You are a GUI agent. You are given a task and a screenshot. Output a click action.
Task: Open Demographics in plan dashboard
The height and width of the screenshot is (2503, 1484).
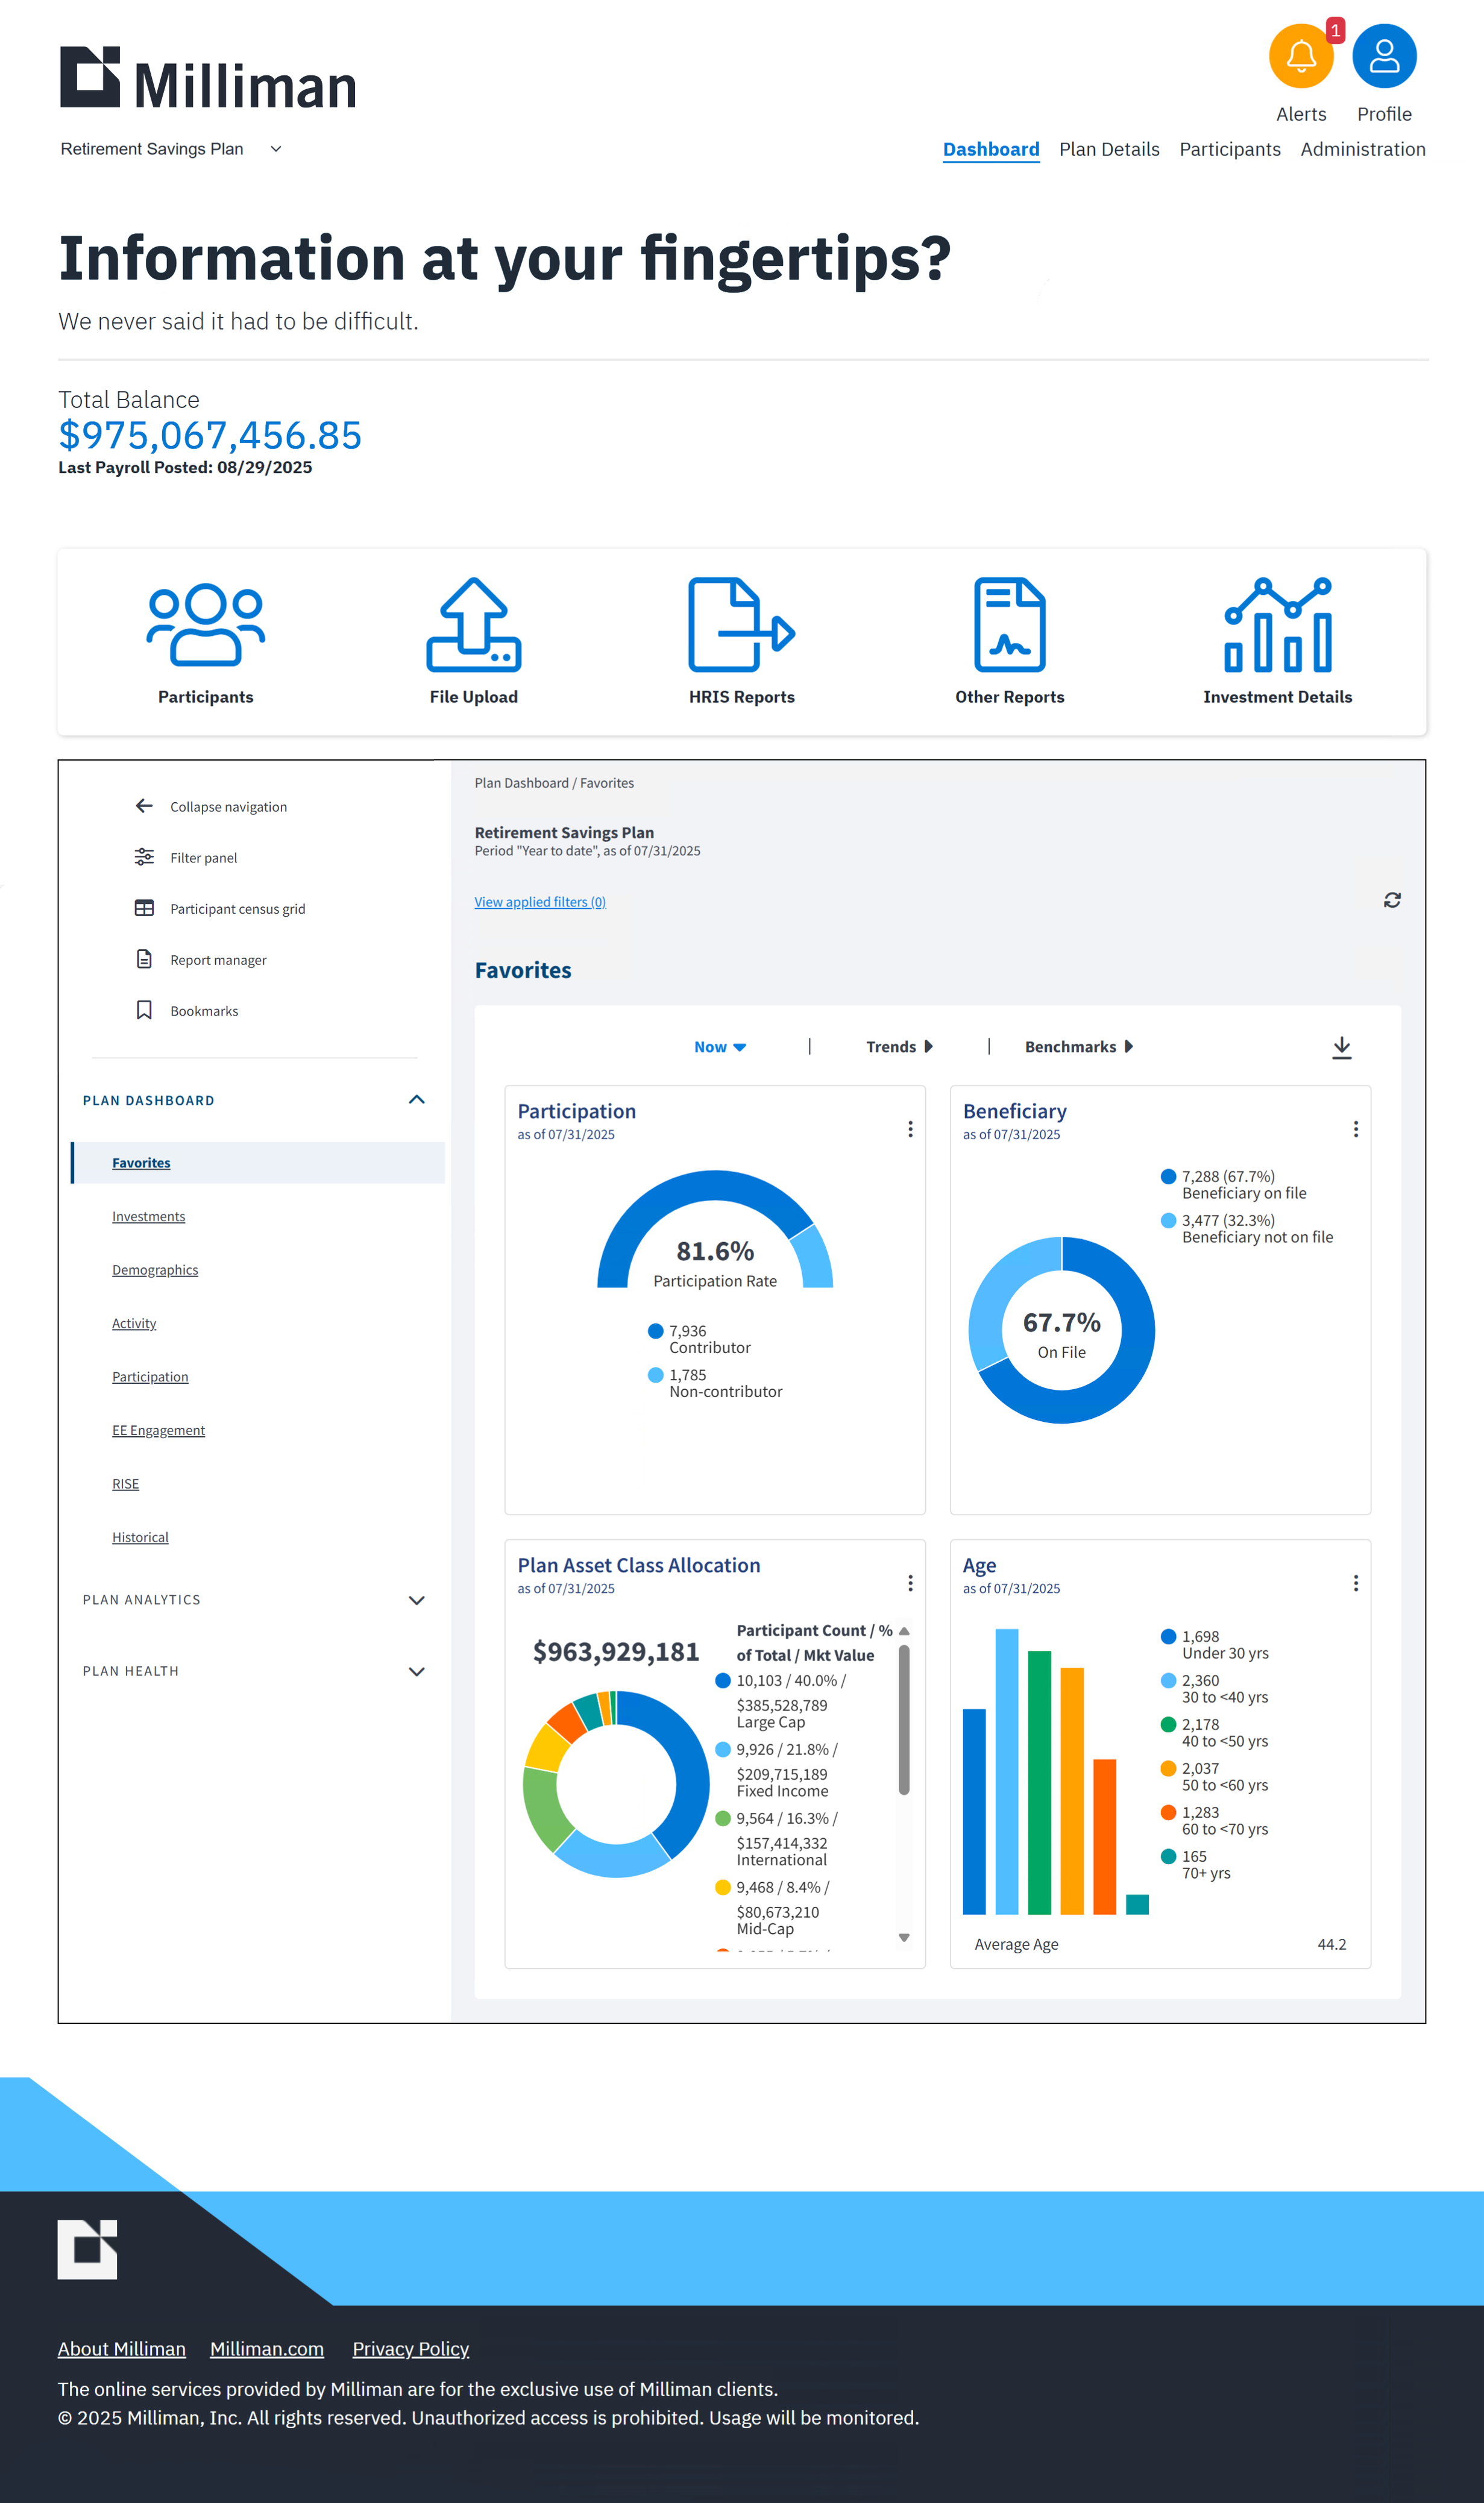coord(155,1269)
